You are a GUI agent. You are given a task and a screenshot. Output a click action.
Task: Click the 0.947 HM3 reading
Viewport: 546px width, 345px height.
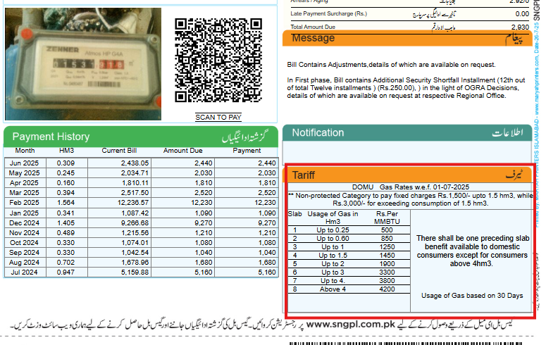[x=66, y=272]
